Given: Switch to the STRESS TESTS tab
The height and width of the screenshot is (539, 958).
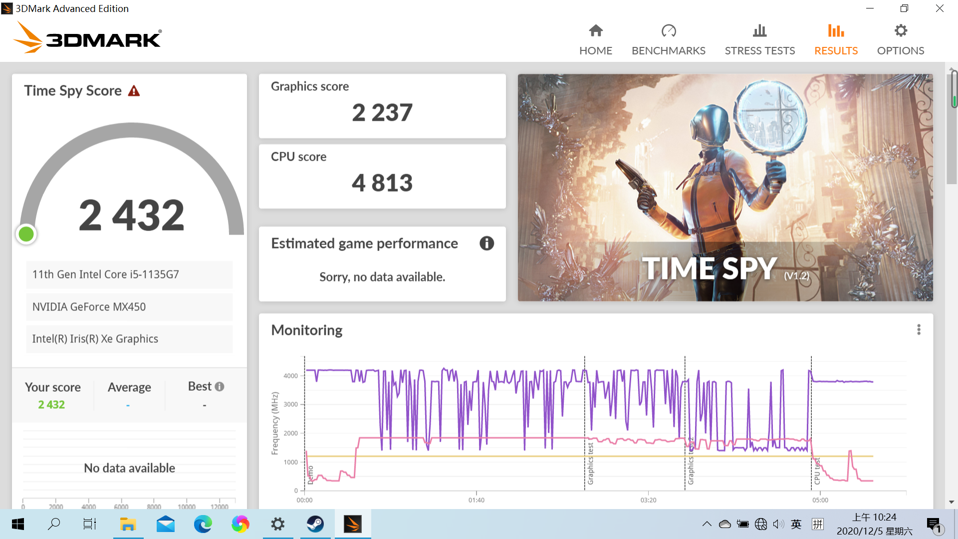Looking at the screenshot, I should point(759,40).
